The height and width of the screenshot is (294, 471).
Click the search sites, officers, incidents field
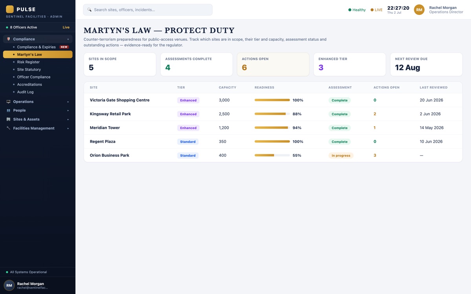point(148,10)
